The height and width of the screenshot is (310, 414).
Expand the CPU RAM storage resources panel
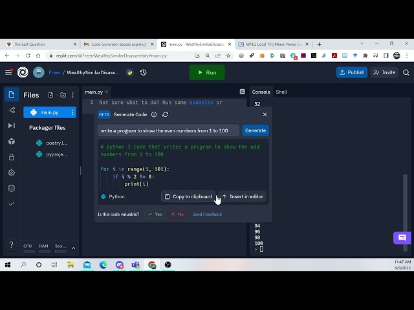(x=73, y=248)
